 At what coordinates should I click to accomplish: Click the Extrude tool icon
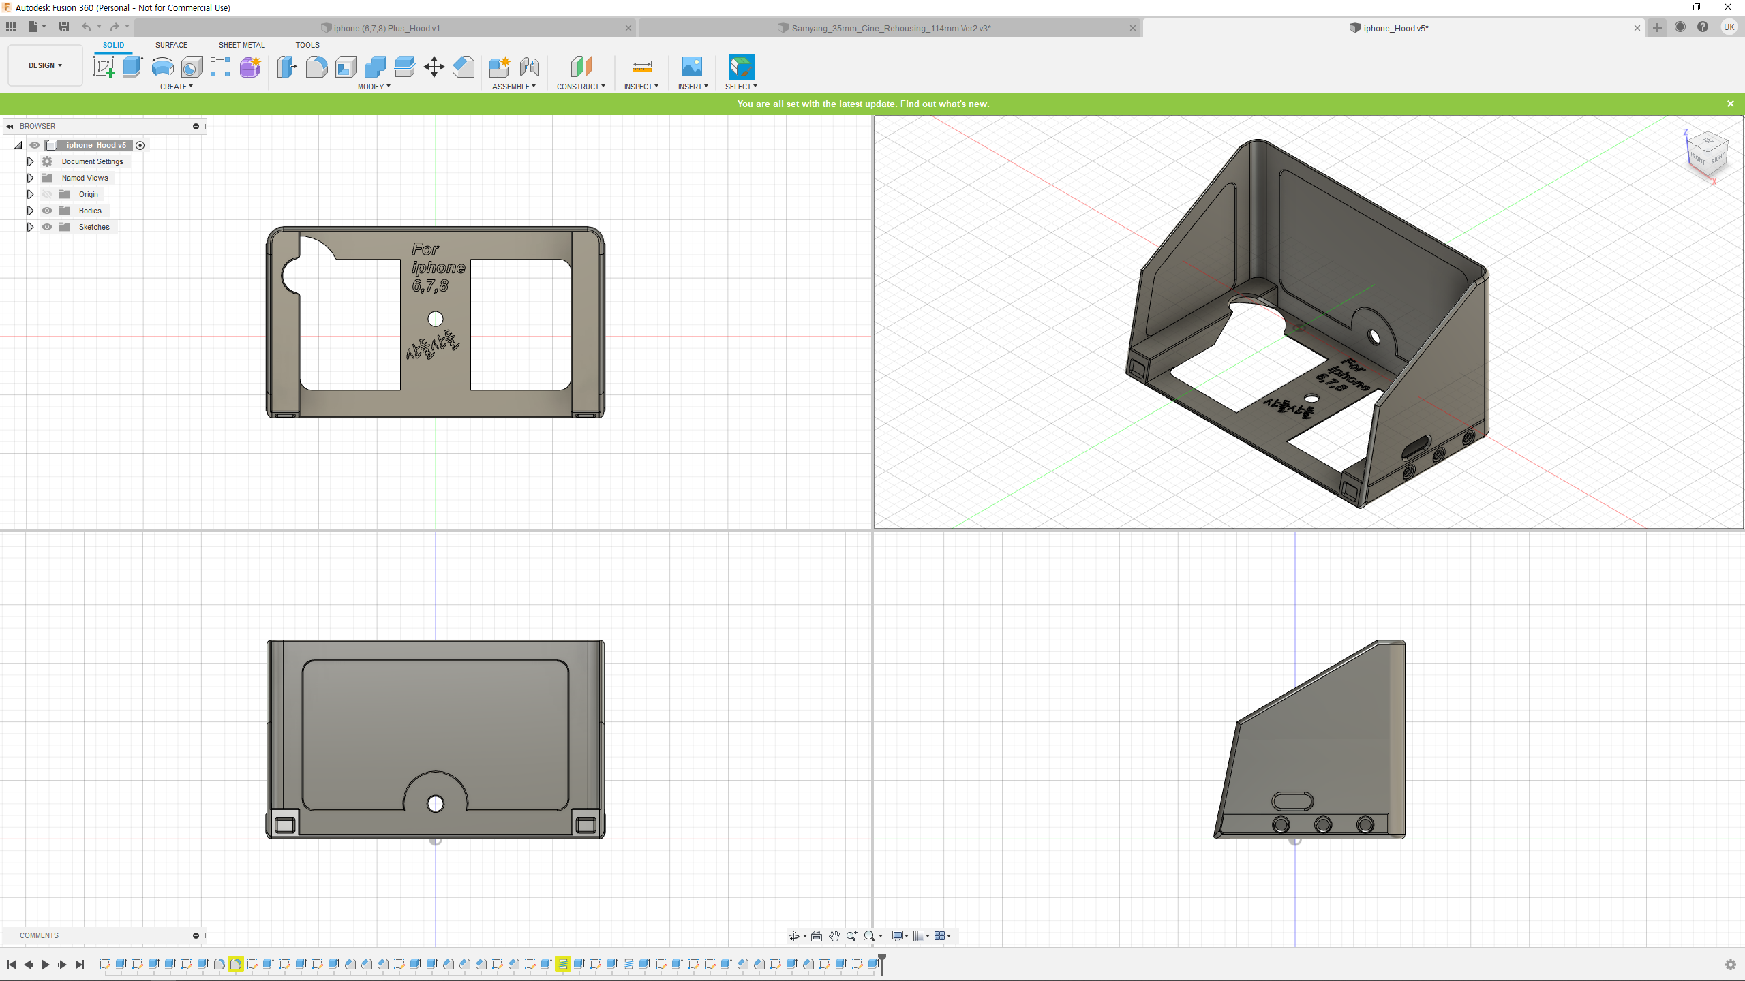click(133, 67)
